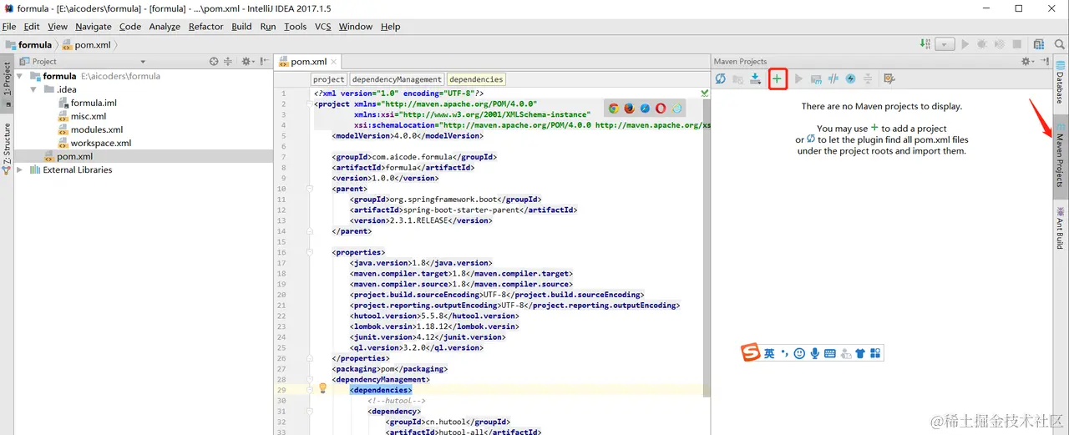1069x435 pixels.
Task: Open the File menu
Action: 9,27
